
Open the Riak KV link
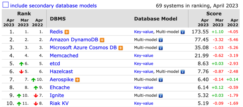(x=59, y=103)
